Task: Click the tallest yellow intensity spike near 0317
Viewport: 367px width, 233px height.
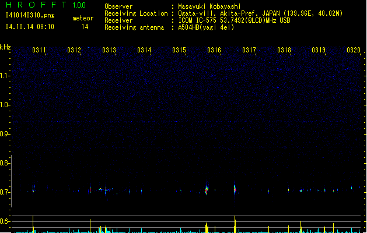Action: (235, 224)
